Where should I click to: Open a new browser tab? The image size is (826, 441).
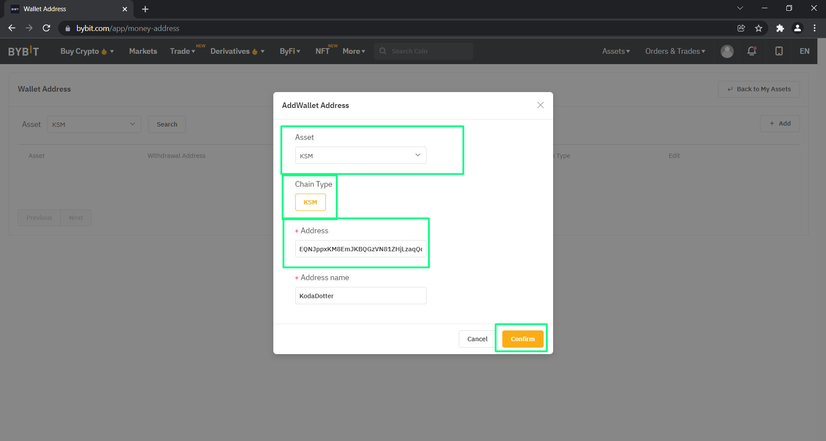[x=145, y=9]
